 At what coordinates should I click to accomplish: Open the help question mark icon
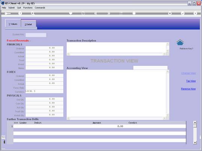pyautogui.click(x=20, y=13)
